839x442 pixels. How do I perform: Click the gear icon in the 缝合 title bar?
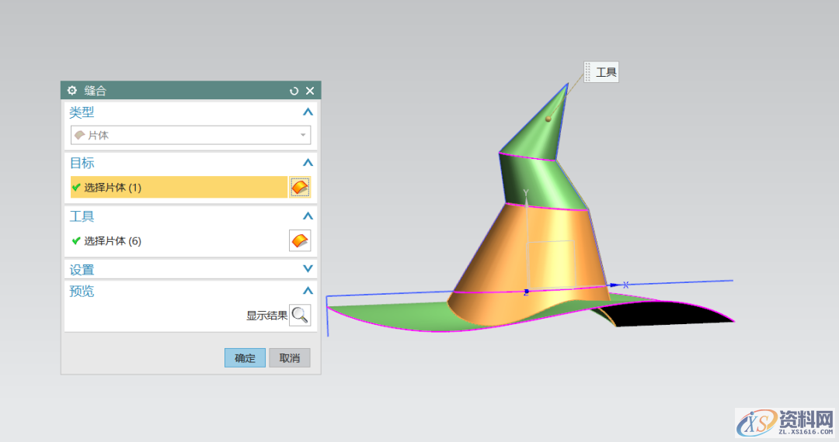point(72,91)
